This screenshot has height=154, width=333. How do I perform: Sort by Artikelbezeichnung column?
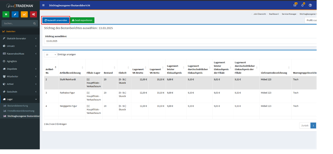click(x=72, y=67)
